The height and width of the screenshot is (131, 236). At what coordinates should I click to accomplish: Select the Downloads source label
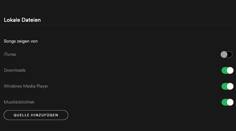coord(14,70)
